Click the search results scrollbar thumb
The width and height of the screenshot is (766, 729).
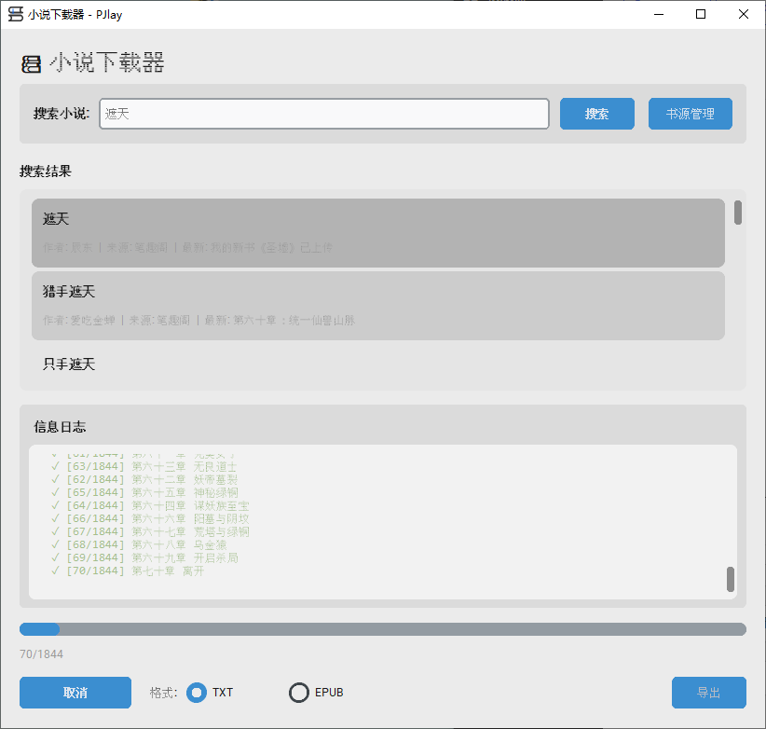(x=738, y=213)
